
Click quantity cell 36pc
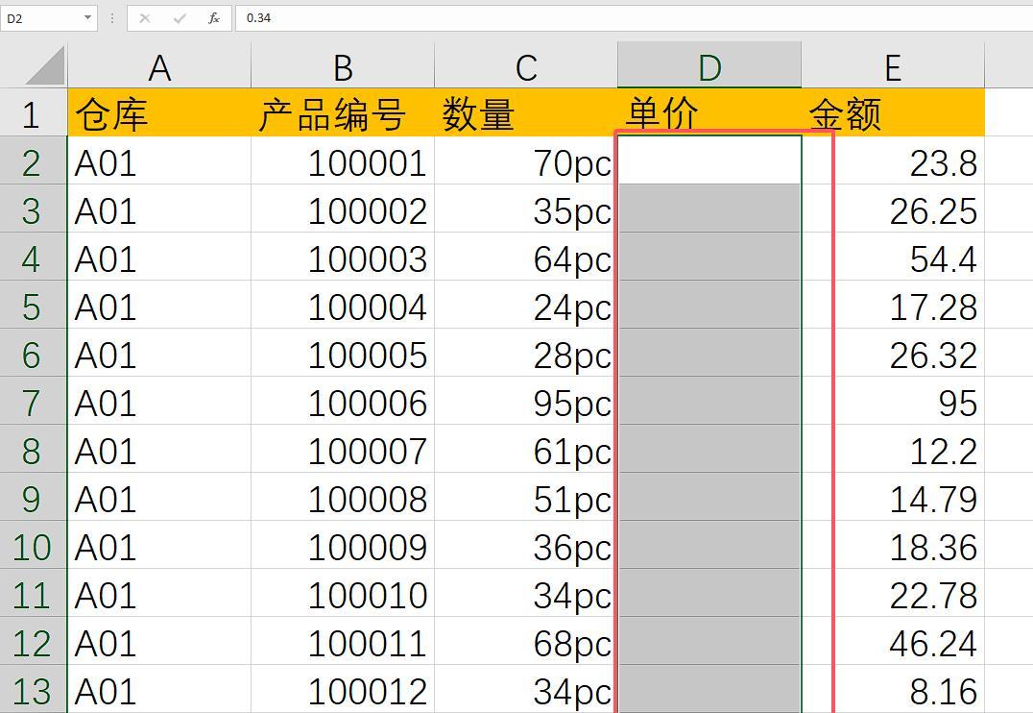pyautogui.click(x=526, y=546)
